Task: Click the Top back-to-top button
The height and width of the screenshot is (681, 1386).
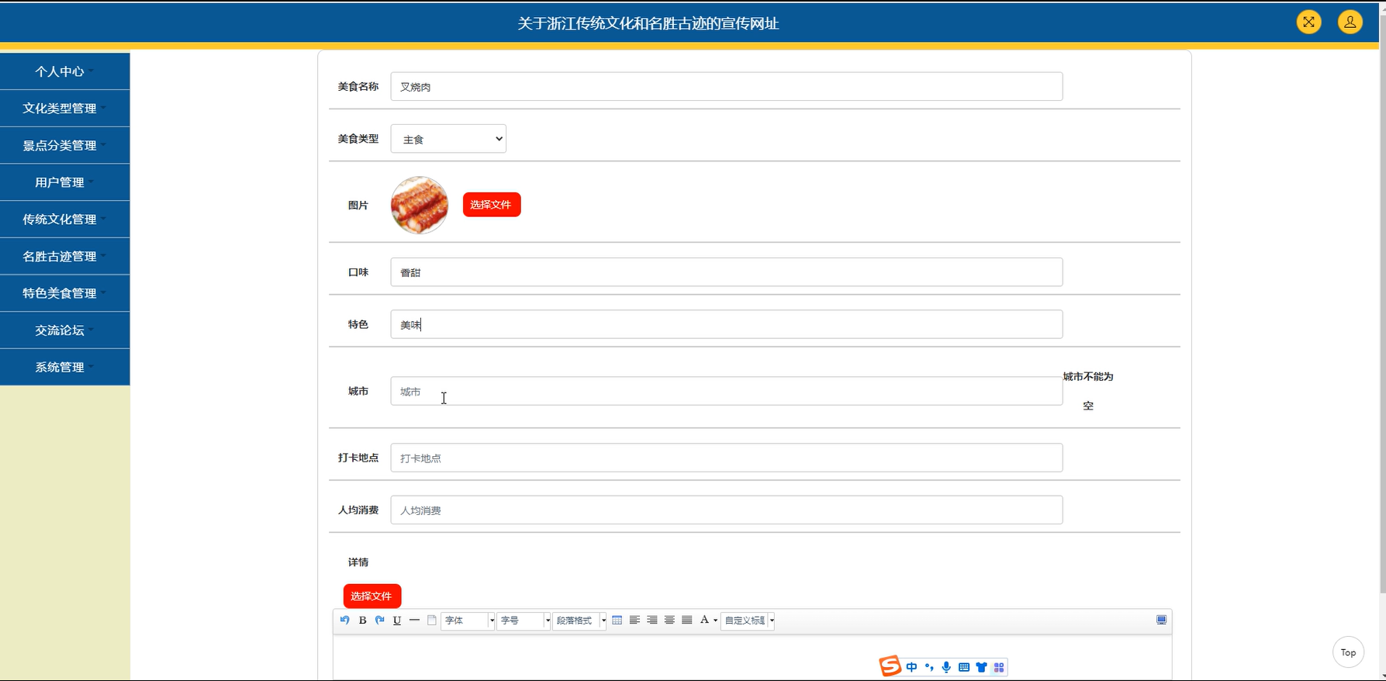Action: (x=1348, y=652)
